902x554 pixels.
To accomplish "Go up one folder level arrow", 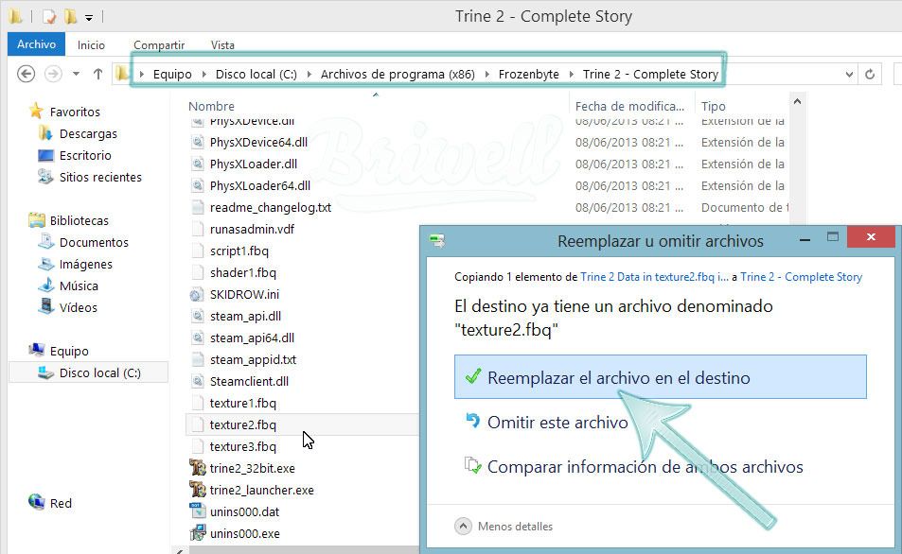I will [97, 74].
